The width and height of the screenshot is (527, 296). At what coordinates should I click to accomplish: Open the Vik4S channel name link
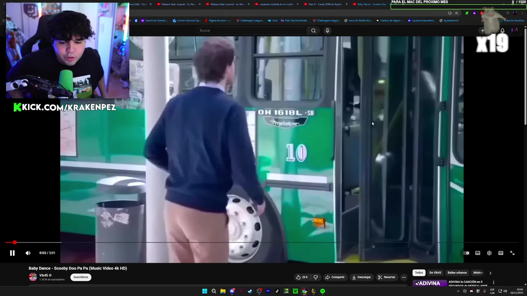44,275
